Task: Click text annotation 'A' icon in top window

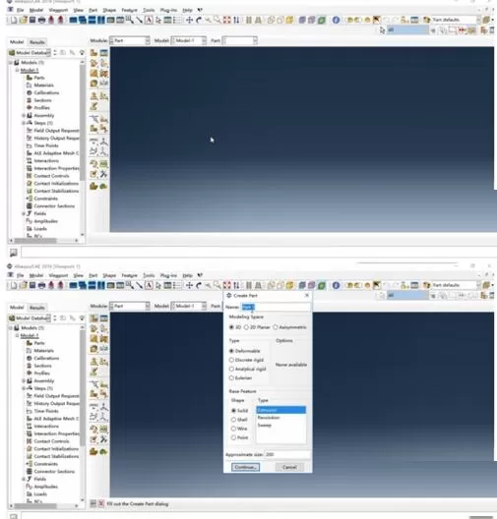Action: click(150, 21)
